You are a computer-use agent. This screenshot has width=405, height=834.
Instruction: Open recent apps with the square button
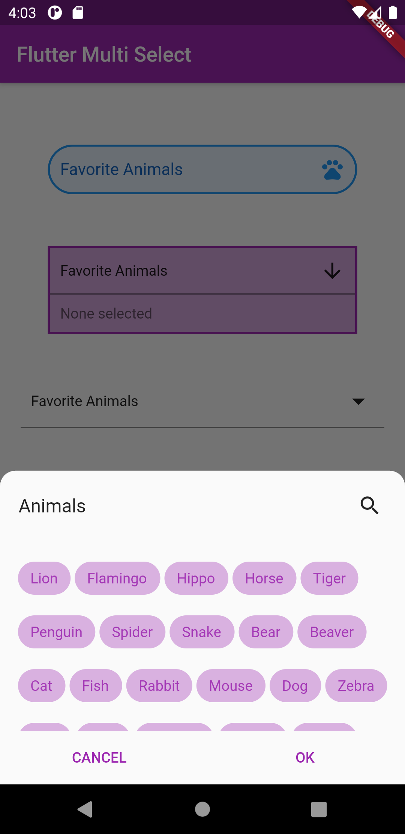click(x=319, y=809)
